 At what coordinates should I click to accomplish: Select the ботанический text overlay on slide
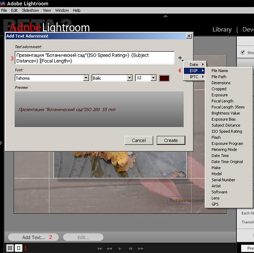click(x=186, y=200)
